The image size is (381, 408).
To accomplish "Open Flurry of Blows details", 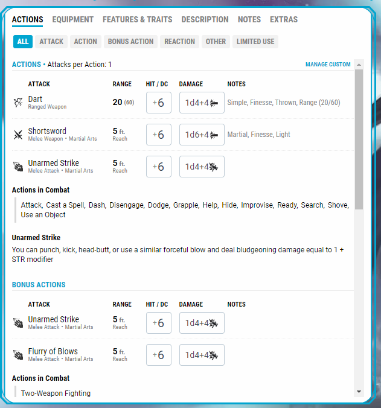I will click(x=53, y=351).
